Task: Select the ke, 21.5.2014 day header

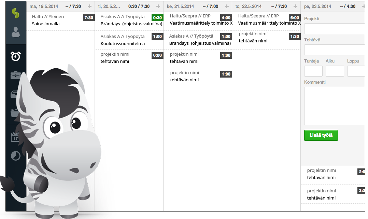Action: 181,6
